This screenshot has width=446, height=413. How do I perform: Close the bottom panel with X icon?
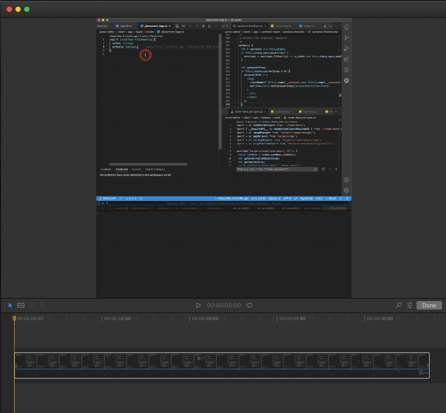(x=336, y=170)
